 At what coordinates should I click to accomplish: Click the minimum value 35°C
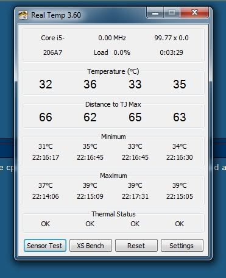(90, 146)
